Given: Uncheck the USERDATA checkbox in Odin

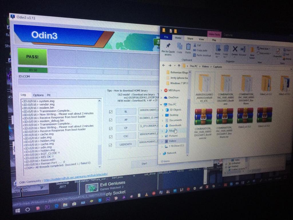Looking at the screenshot, I should pyautogui.click(x=110, y=145).
